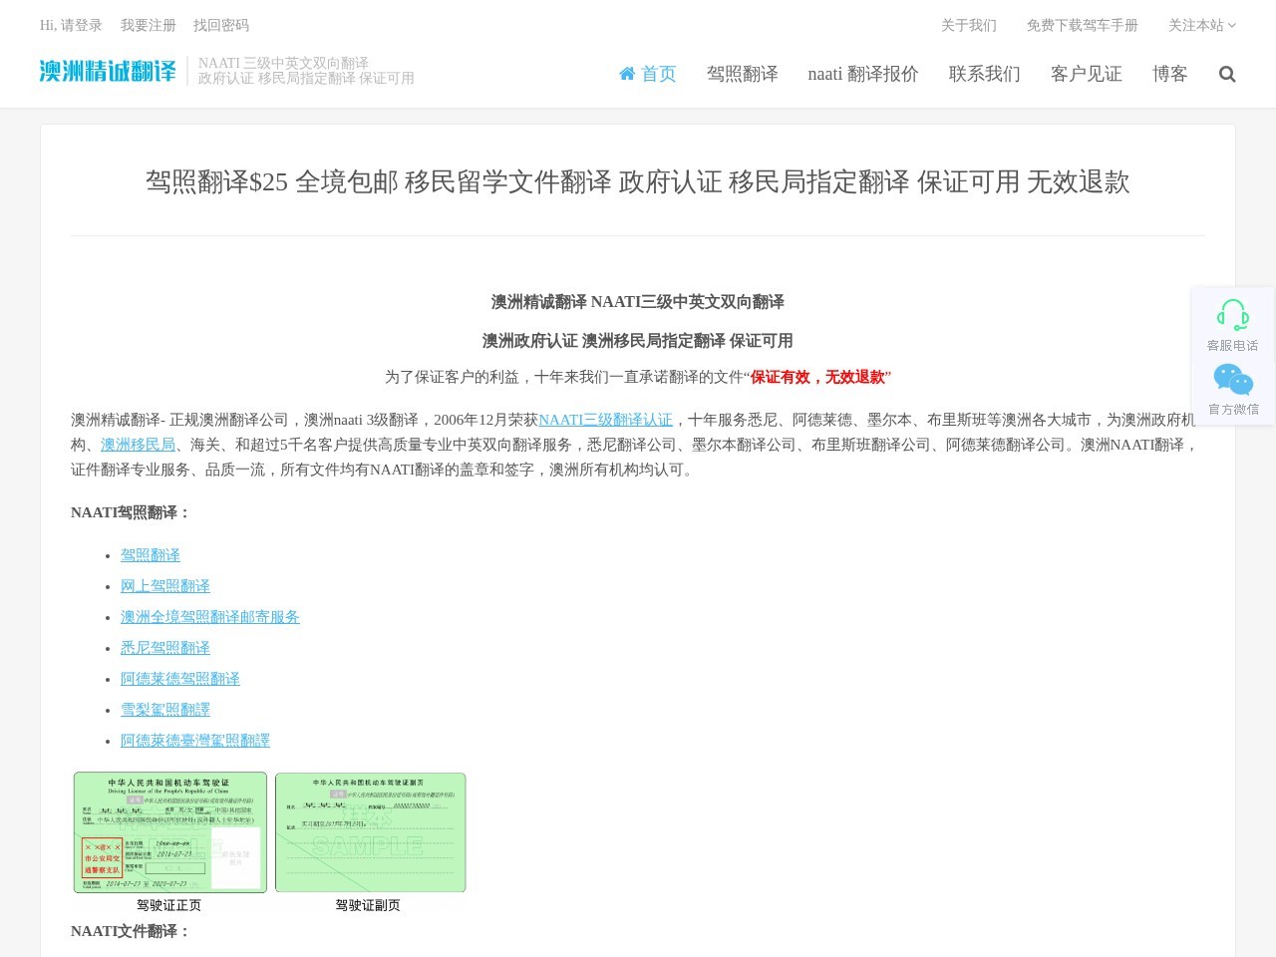Image resolution: width=1276 pixels, height=957 pixels.
Task: Follow the NAATI三级翻译认证 link
Action: tap(606, 420)
